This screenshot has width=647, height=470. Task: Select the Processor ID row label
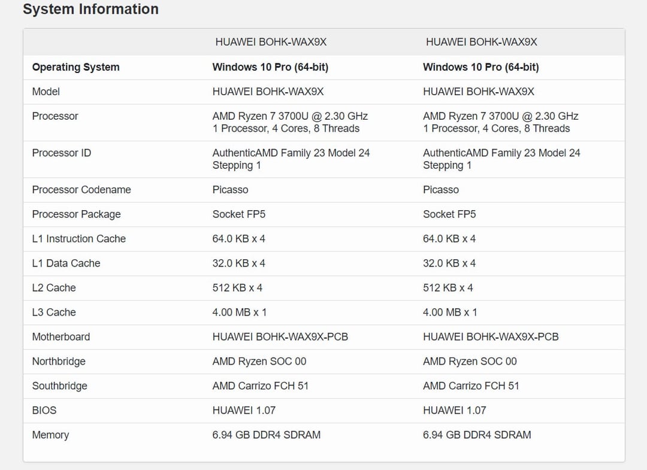62,153
